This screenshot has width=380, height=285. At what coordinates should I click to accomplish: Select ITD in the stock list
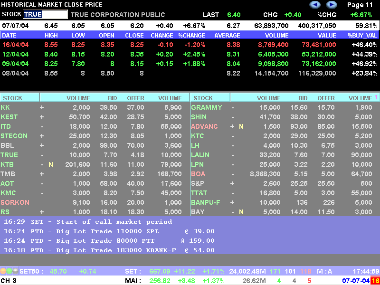tap(6, 126)
